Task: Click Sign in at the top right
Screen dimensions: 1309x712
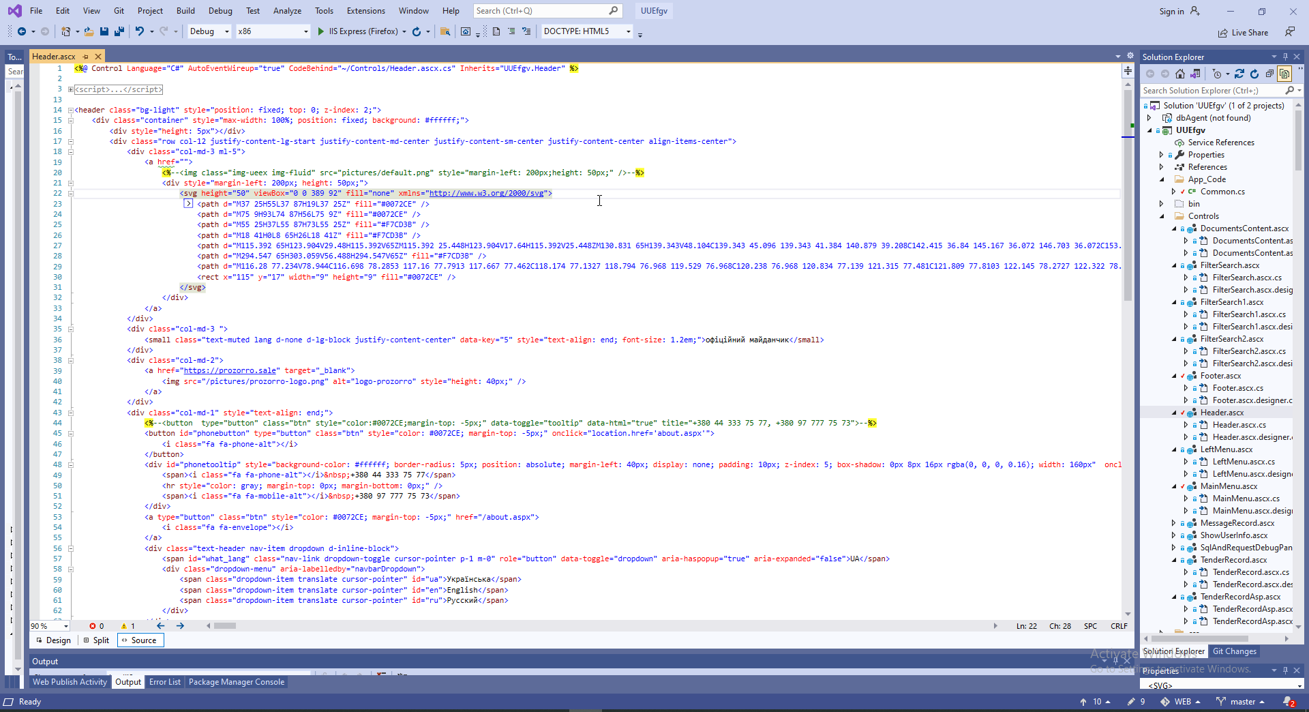Action: (x=1171, y=12)
